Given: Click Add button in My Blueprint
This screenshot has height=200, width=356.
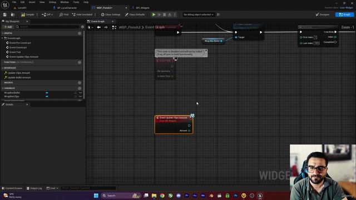Looking at the screenshot, I should 8,27.
